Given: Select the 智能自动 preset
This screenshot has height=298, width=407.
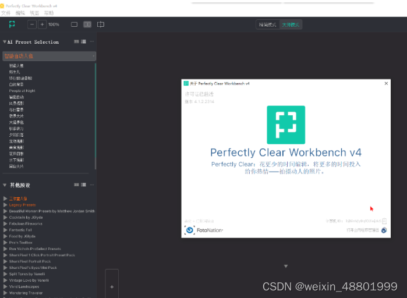Looking at the screenshot, I should point(17,97).
